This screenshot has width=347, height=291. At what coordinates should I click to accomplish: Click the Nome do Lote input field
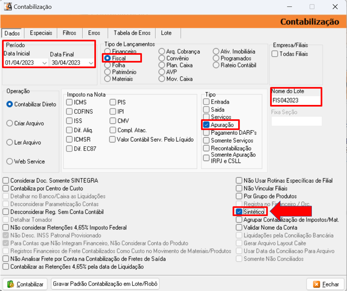[296, 100]
